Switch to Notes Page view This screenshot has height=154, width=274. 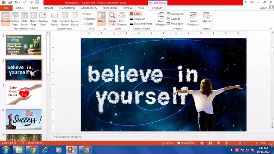point(33,19)
